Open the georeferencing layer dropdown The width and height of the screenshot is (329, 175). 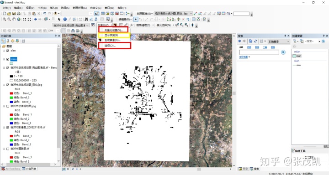[191, 14]
